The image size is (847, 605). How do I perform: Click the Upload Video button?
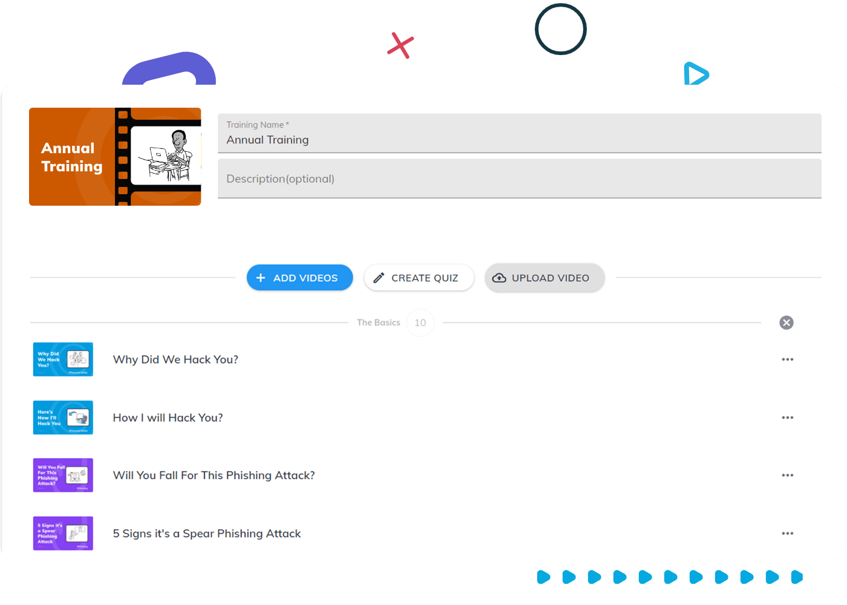544,278
